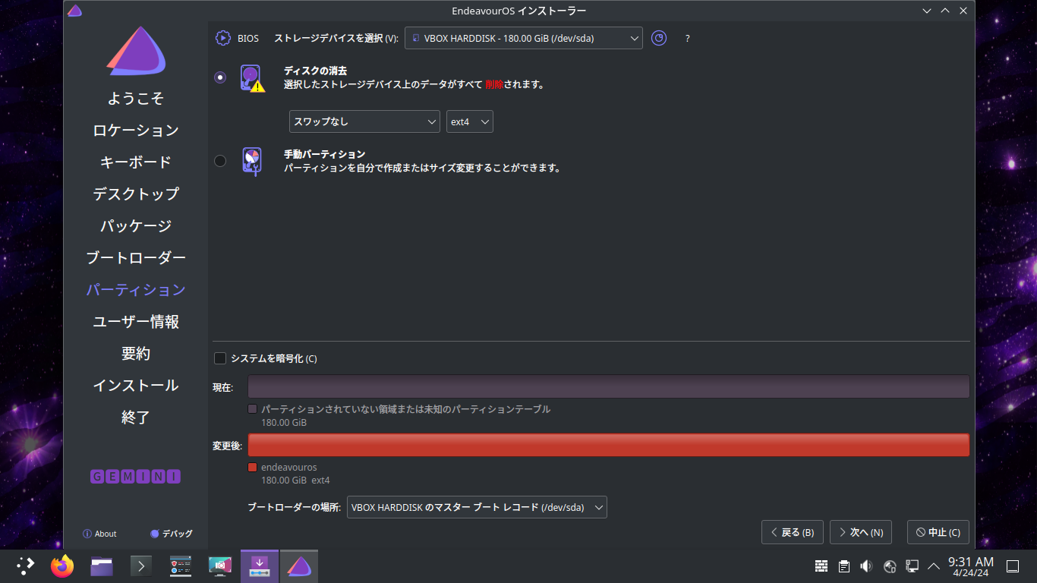Click the BIOS firmware type icon
This screenshot has width=1037, height=583.
(222, 38)
